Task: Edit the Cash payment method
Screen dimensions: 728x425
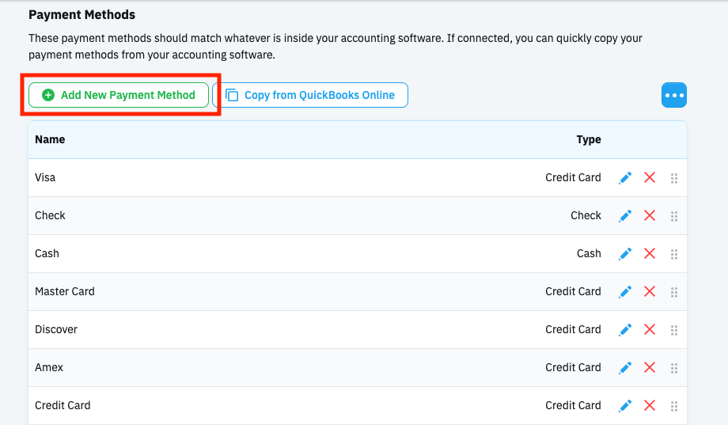Action: (x=625, y=254)
